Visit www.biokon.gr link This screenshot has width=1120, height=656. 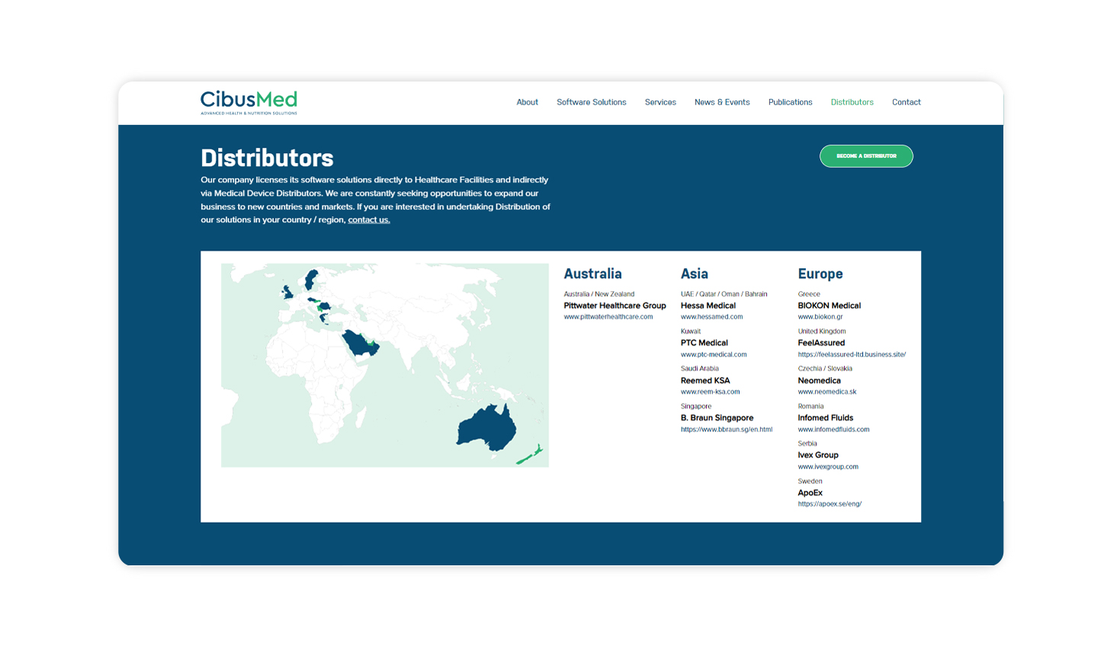[x=820, y=317]
